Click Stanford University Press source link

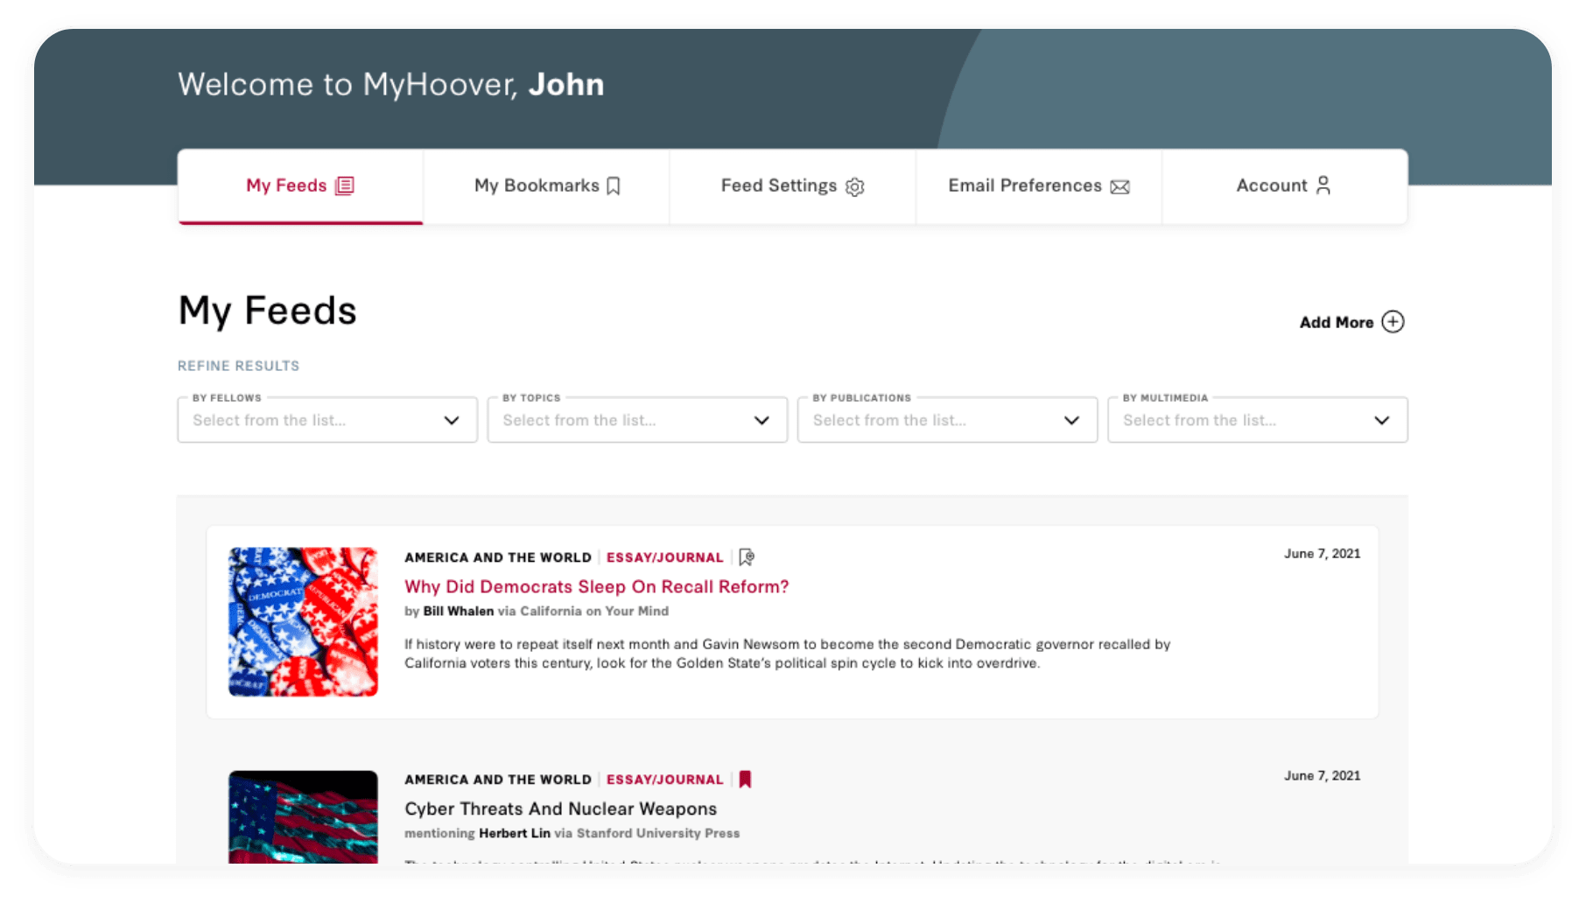[658, 833]
